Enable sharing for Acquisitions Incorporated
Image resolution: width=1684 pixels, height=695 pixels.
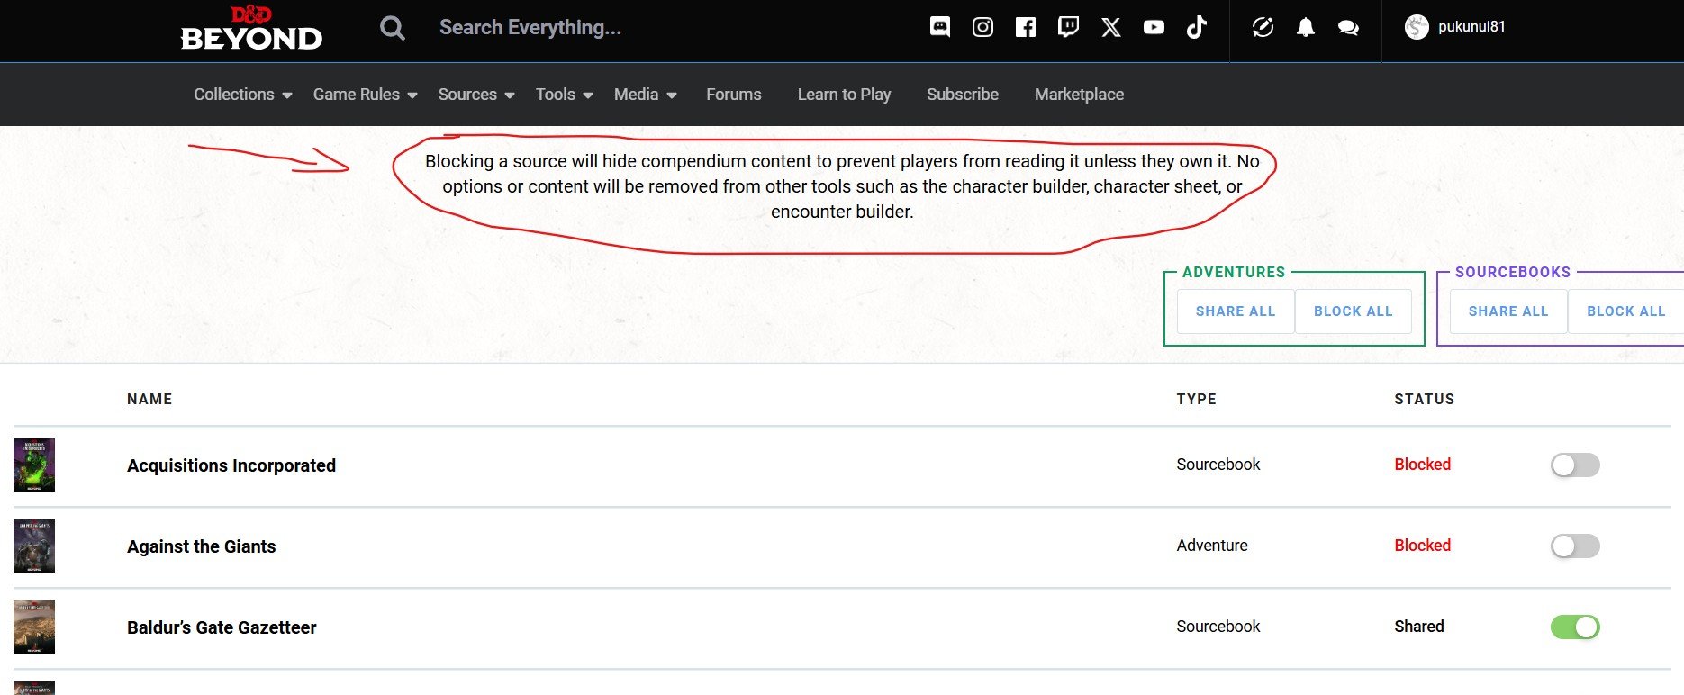(1575, 465)
